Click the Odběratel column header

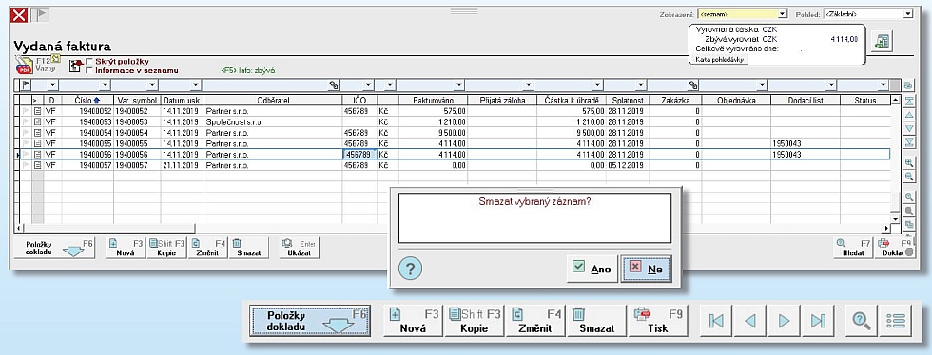(273, 101)
